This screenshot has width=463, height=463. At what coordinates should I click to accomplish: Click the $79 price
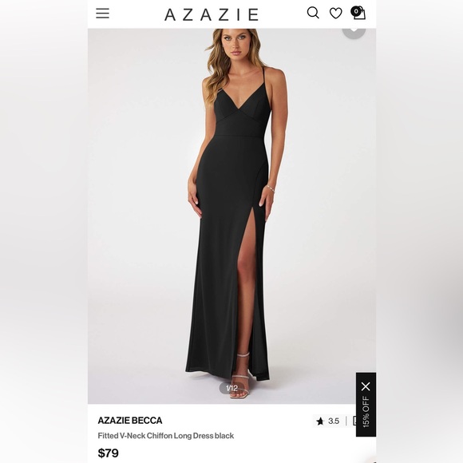[108, 453]
